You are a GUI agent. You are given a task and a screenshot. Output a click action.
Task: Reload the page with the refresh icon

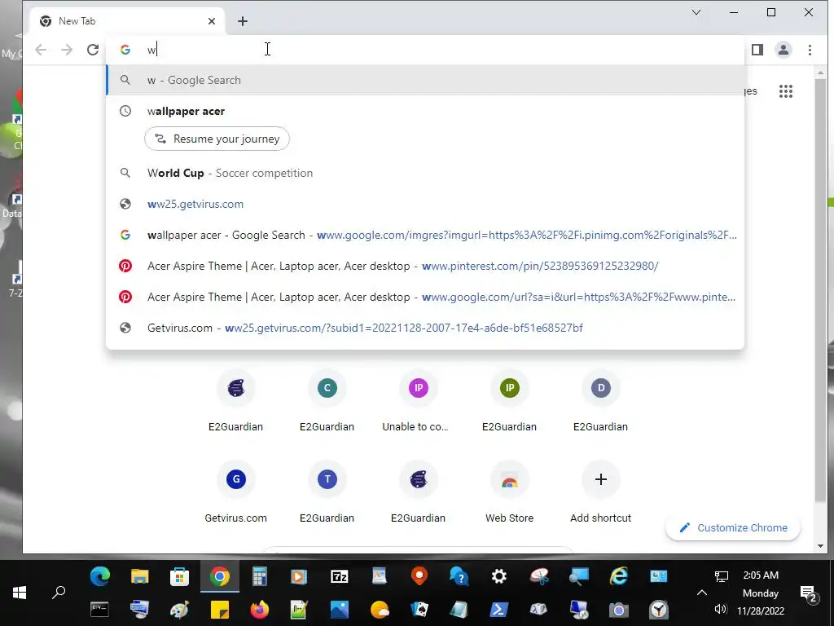coord(93,50)
